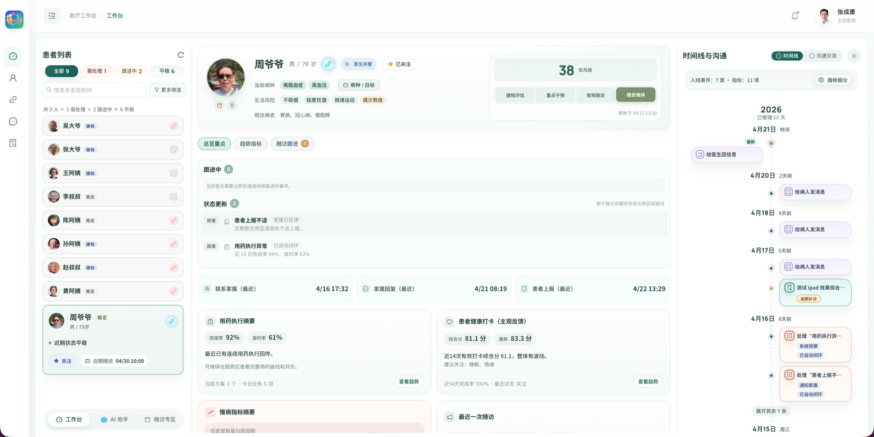Viewport: 874px width, 437px height.
Task: Open the 更多筛选 filter dropdown
Action: point(168,90)
